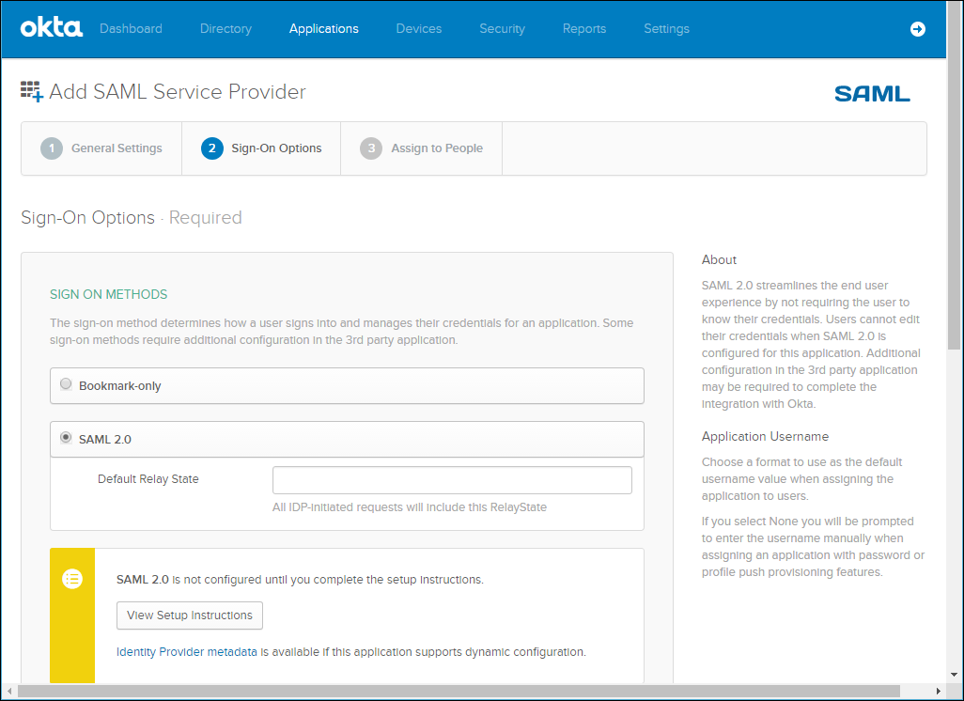Open the Applications menu

pyautogui.click(x=324, y=29)
